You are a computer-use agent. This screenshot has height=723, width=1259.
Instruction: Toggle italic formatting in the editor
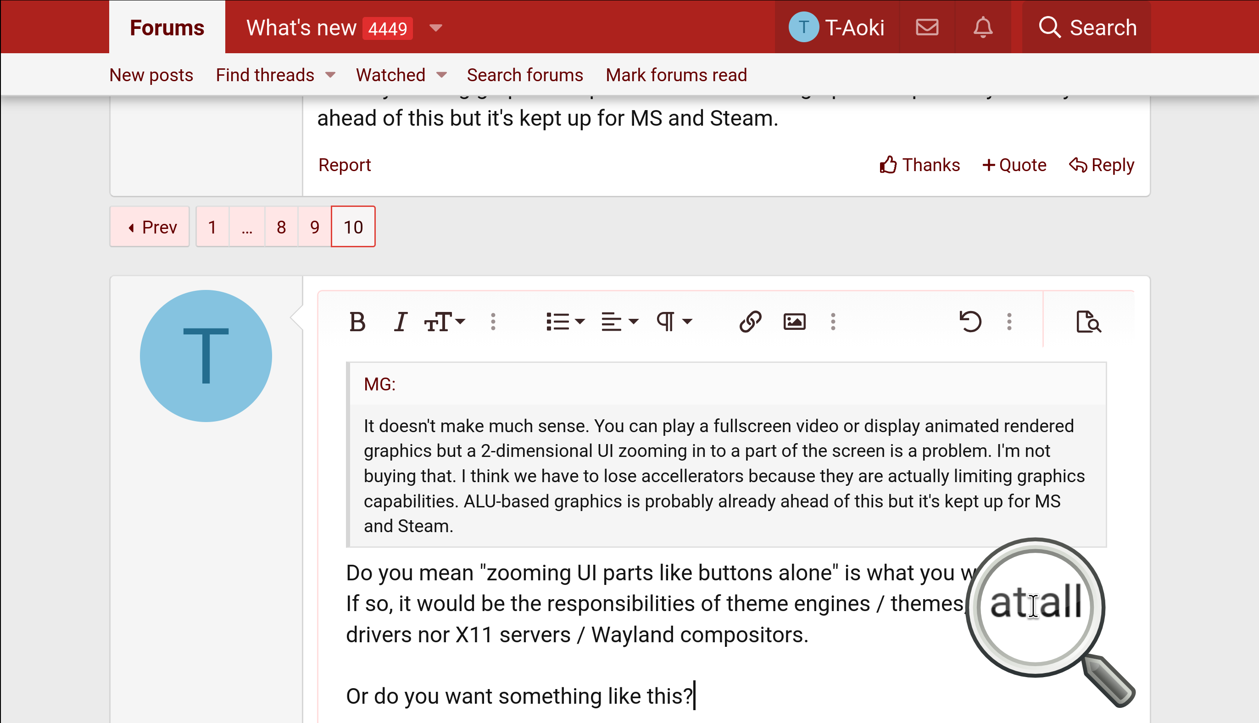coord(400,322)
